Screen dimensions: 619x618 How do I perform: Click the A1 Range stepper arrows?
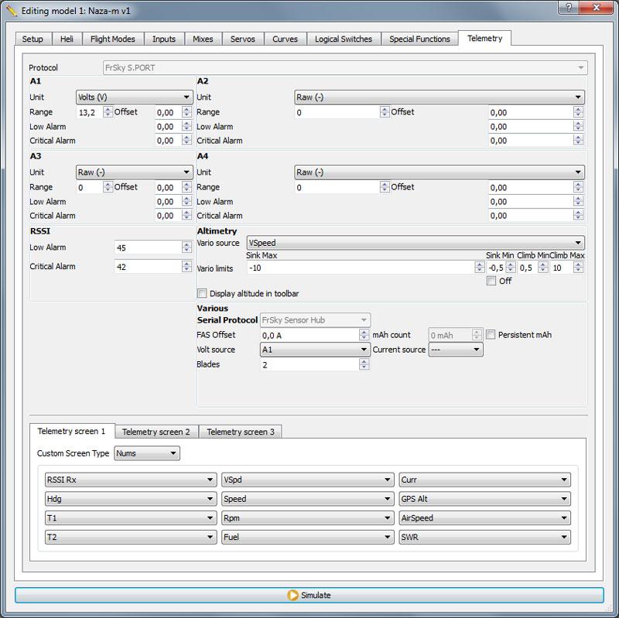108,112
